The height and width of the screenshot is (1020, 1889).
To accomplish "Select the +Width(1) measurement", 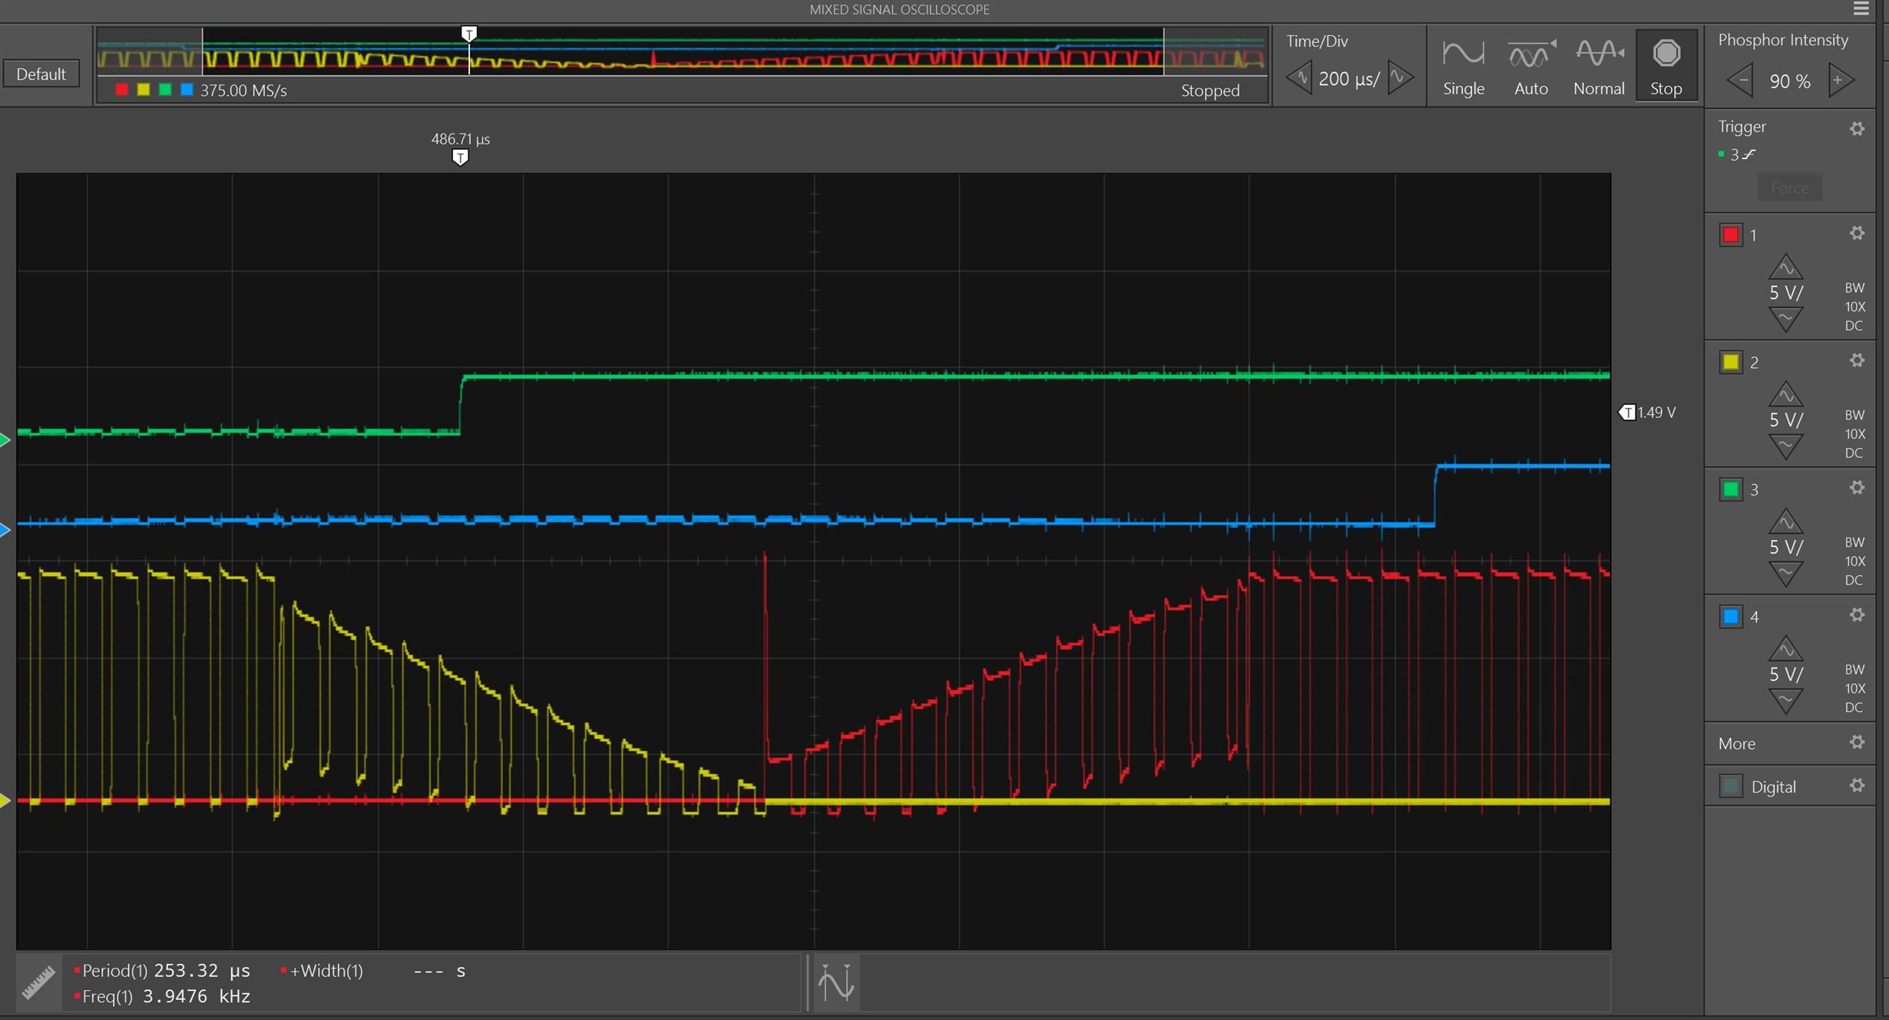I will [372, 971].
